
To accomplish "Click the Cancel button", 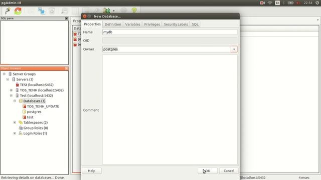I will 229,171.
